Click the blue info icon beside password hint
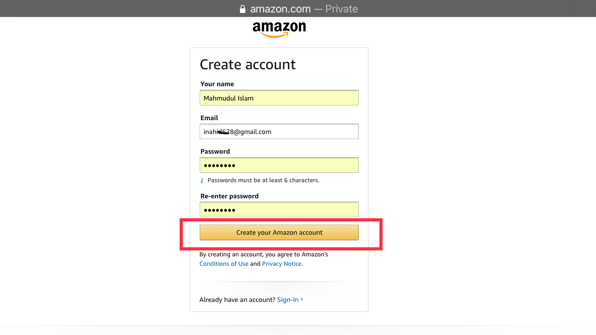Image resolution: width=596 pixels, height=335 pixels. coord(202,180)
